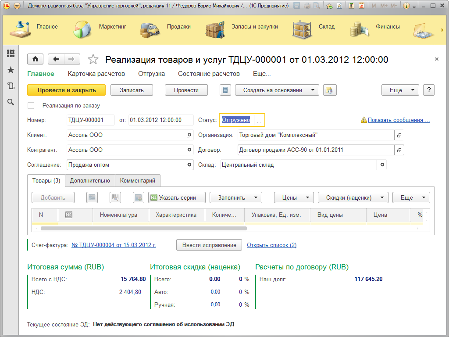This screenshot has height=337, width=449.
Task: Click the horizontal scrollbar of the goods table
Action: pyautogui.click(x=144, y=228)
